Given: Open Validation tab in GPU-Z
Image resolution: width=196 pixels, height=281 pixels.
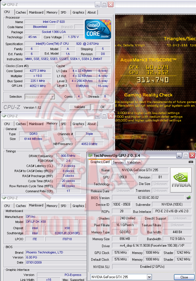Looking at the screenshot, I should [134, 162].
